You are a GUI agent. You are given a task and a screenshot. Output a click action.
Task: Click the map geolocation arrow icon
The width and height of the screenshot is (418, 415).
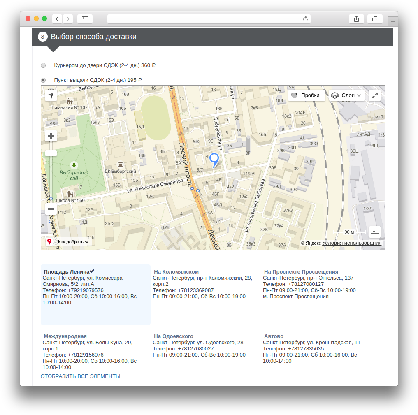51,96
